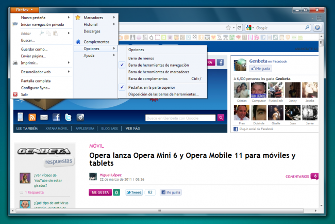The image size is (335, 224).
Task: Click the paste clipboard icon in Editar row
Action: [56, 33]
